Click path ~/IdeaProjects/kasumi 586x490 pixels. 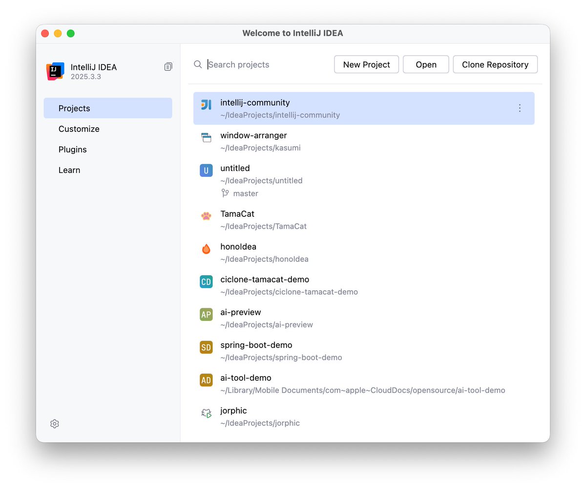tap(260, 148)
